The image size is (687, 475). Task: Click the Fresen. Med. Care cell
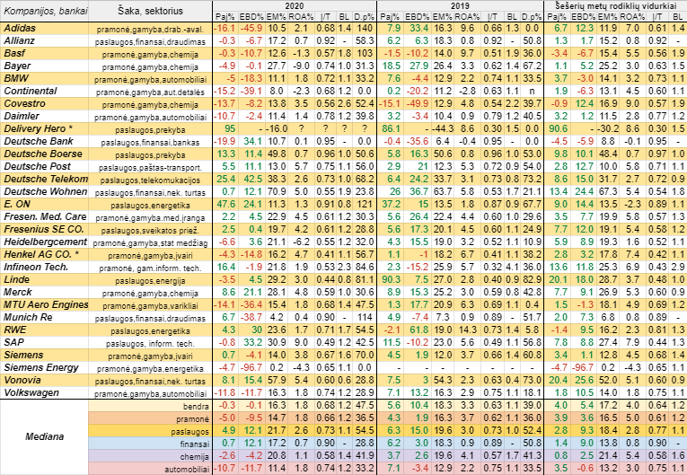pos(45,217)
